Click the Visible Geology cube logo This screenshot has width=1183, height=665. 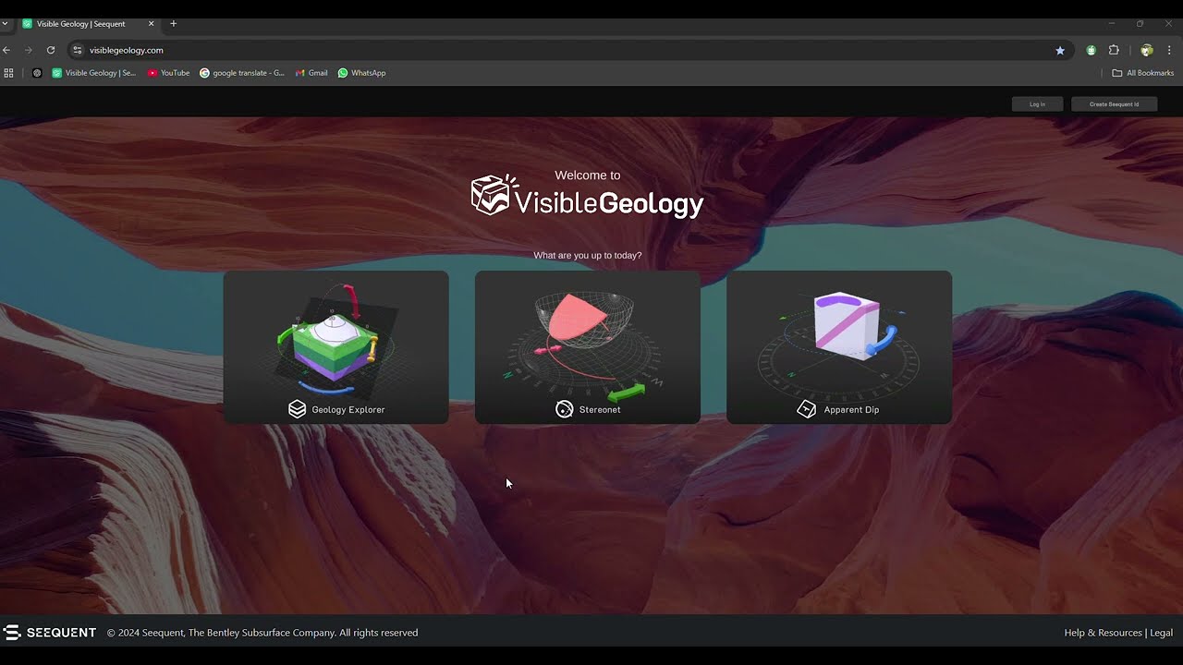pyautogui.click(x=494, y=194)
